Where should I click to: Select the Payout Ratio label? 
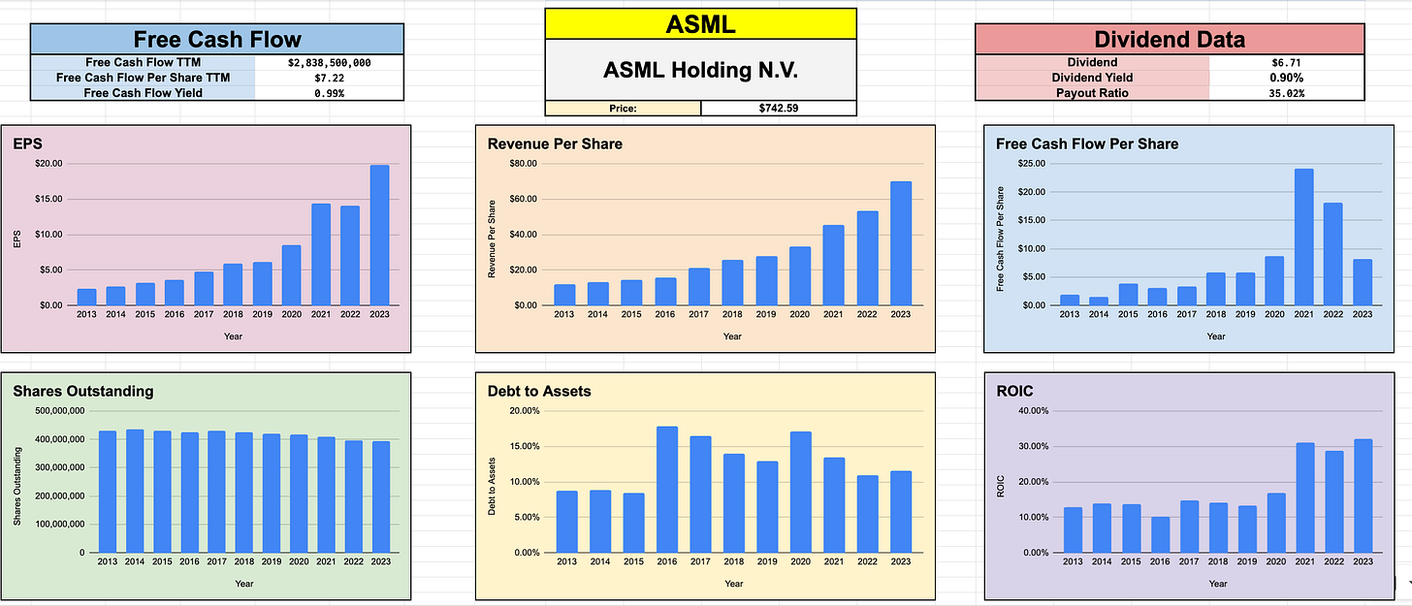point(1093,93)
